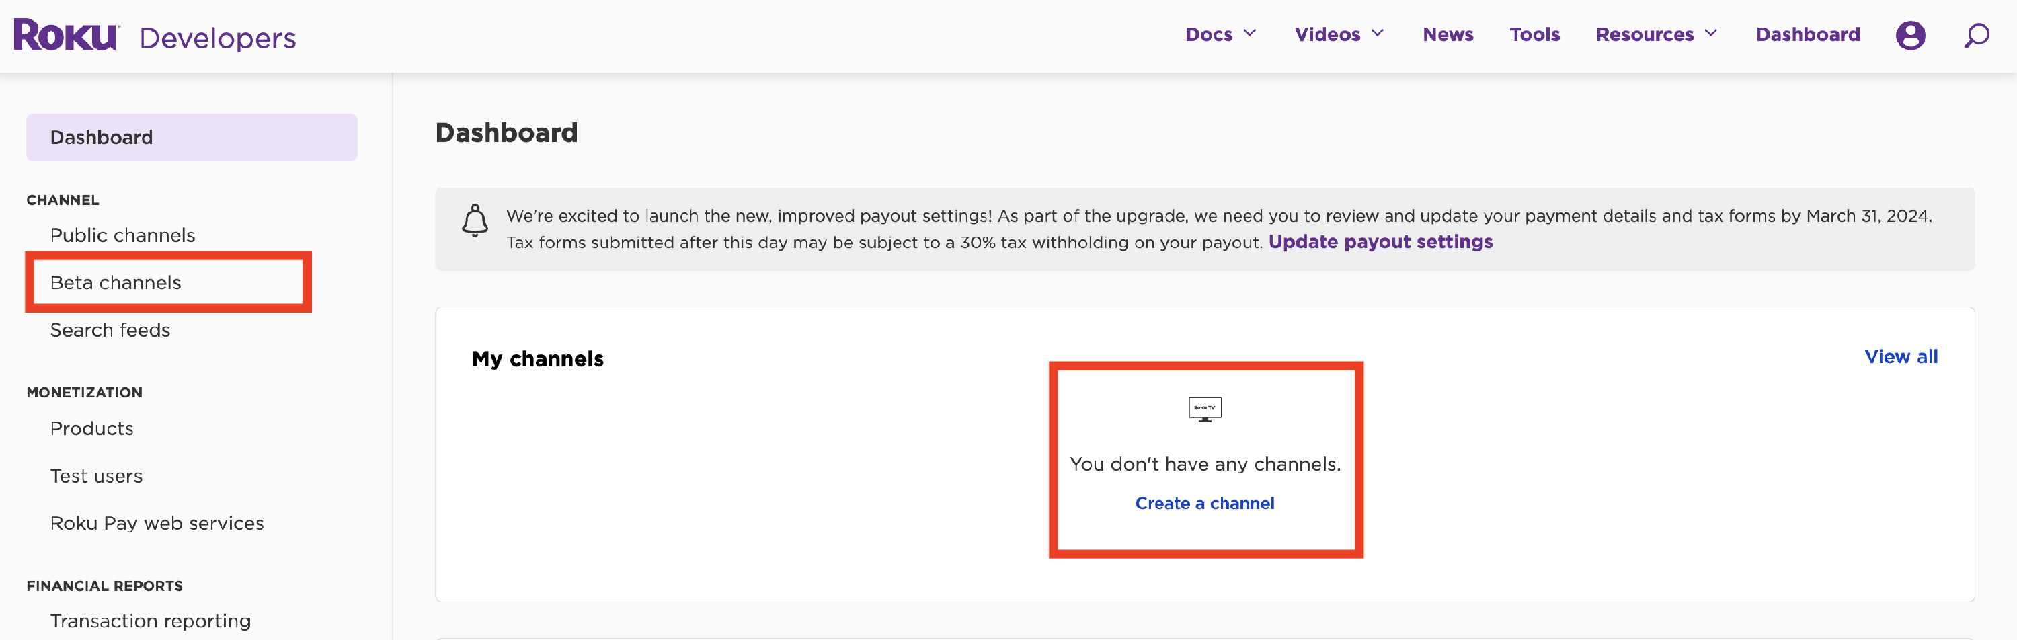Open Search feeds in sidebar

(x=110, y=330)
